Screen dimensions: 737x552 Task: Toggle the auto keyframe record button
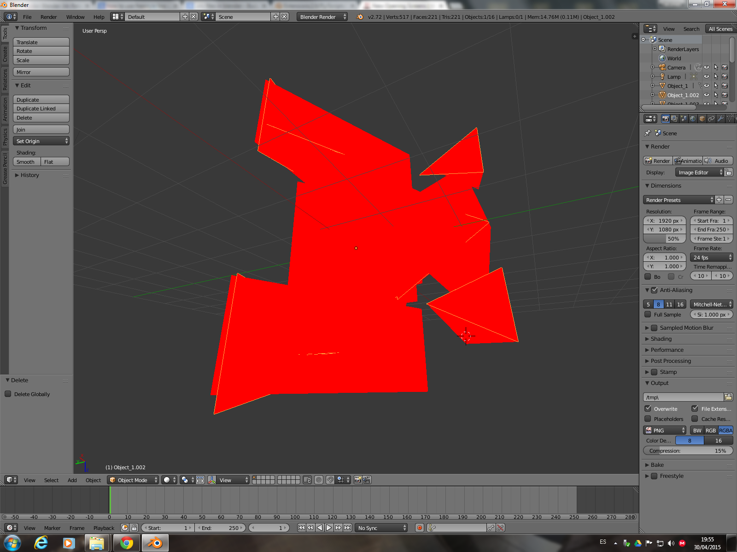(419, 528)
